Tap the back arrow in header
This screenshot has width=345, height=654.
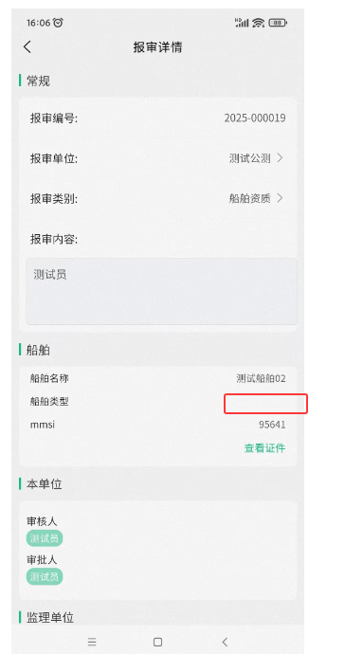[x=27, y=46]
